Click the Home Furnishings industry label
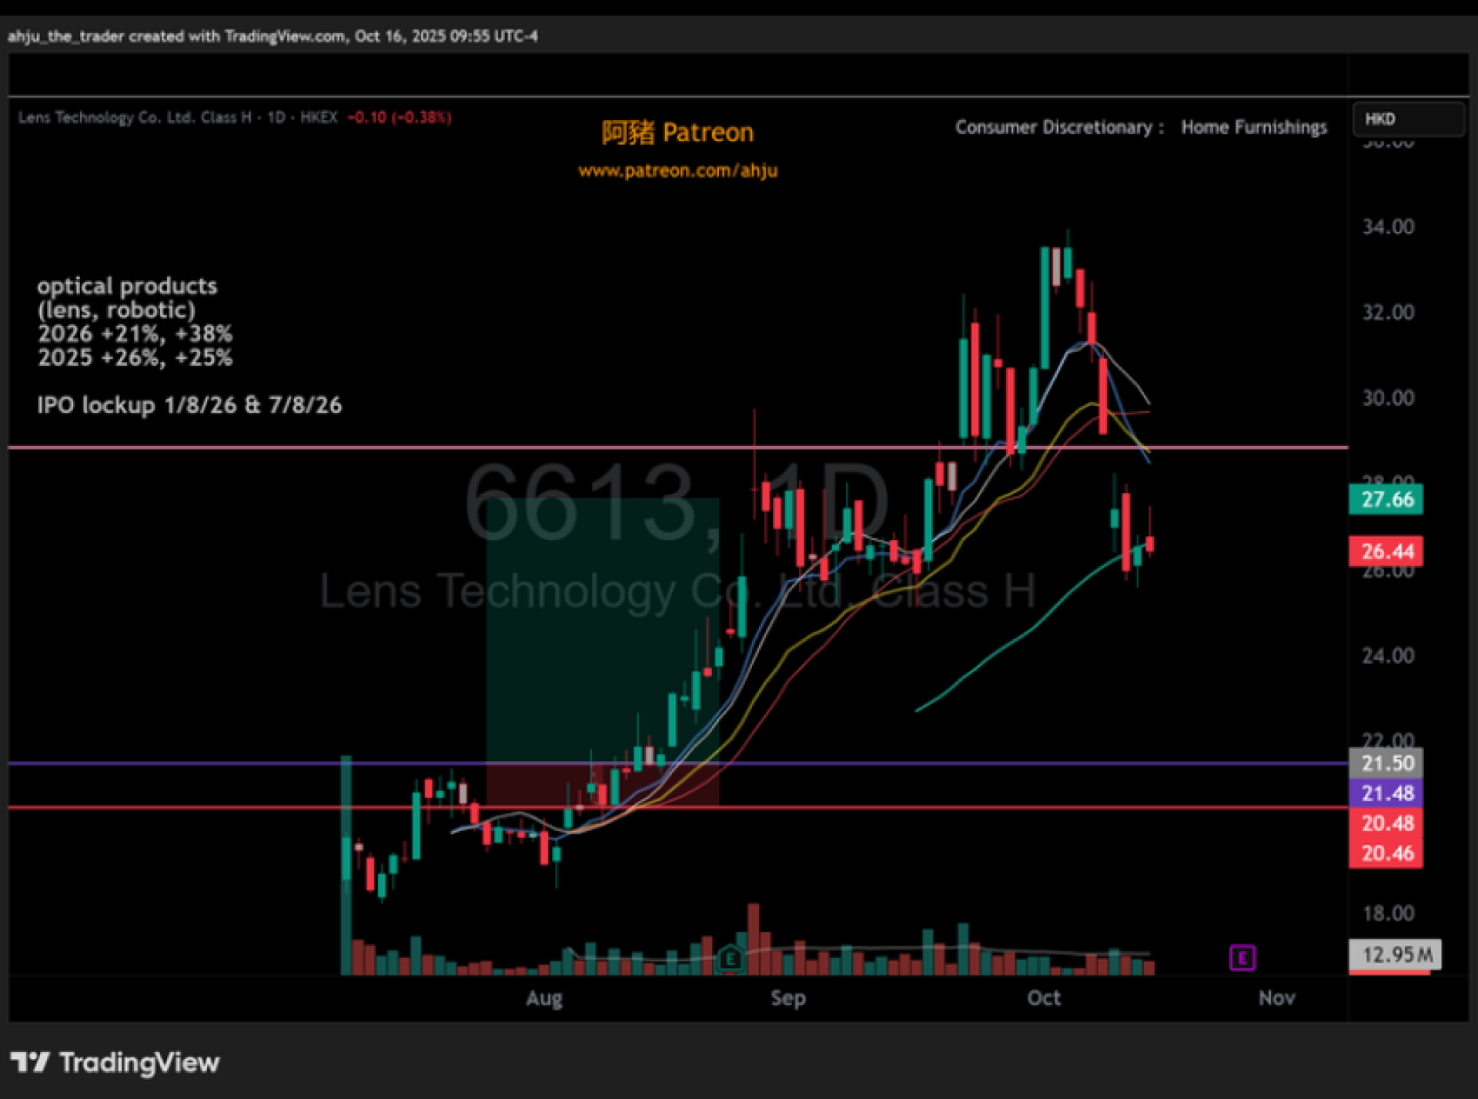The image size is (1478, 1099). 1253,127
